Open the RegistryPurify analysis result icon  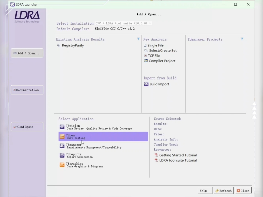pos(59,45)
